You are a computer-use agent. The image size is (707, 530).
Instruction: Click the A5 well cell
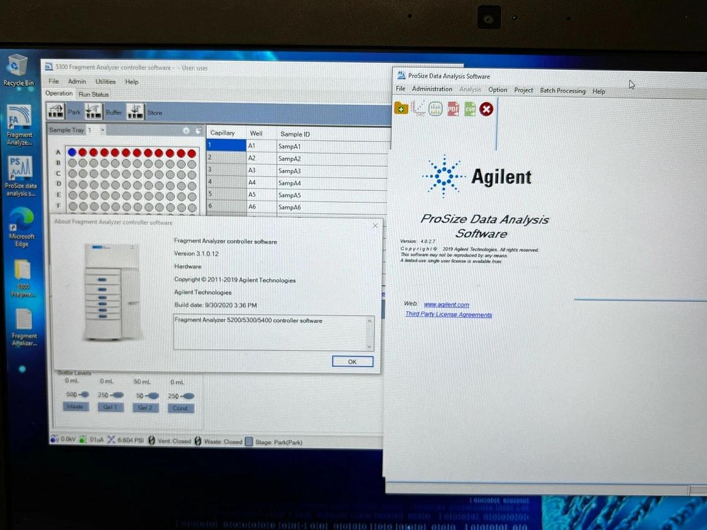[x=262, y=194]
